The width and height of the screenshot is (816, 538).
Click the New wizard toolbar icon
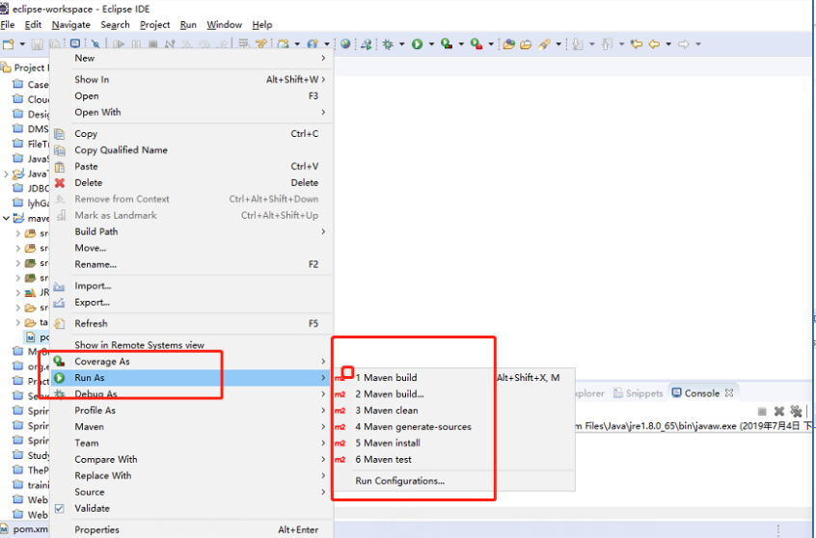(x=9, y=44)
